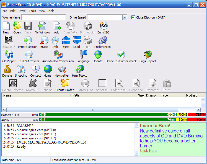Load the drive tray
Image resolution: width=207 pixels, height=164 pixels.
click(77, 40)
